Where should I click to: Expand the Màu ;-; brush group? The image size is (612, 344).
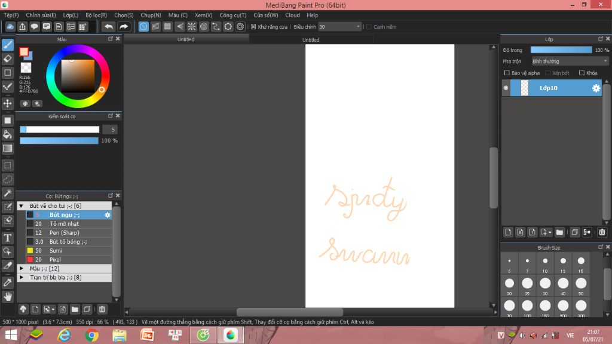pos(22,268)
